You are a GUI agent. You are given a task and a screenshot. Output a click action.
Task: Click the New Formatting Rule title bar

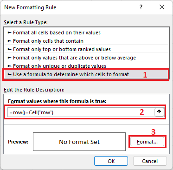(x=70, y=7)
